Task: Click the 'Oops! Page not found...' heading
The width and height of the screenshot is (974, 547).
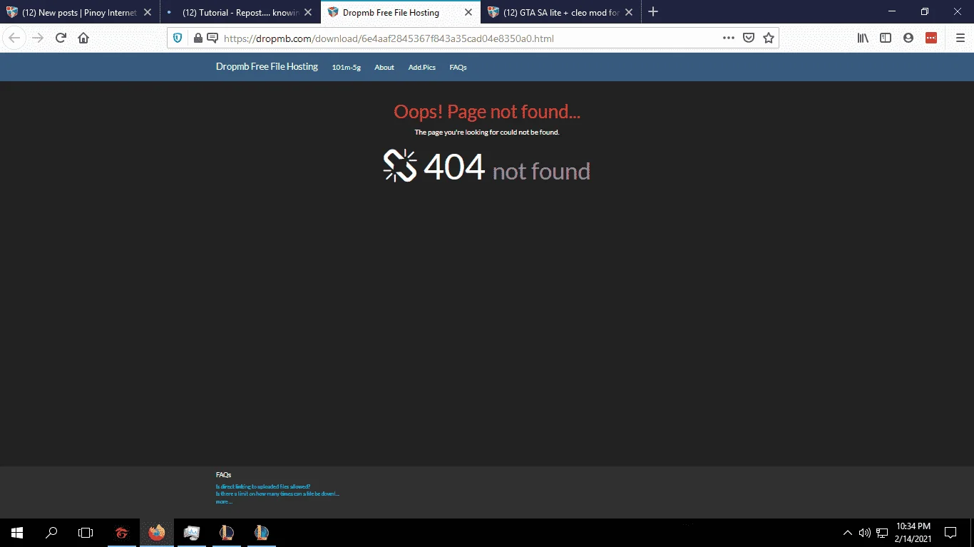Action: tap(487, 111)
